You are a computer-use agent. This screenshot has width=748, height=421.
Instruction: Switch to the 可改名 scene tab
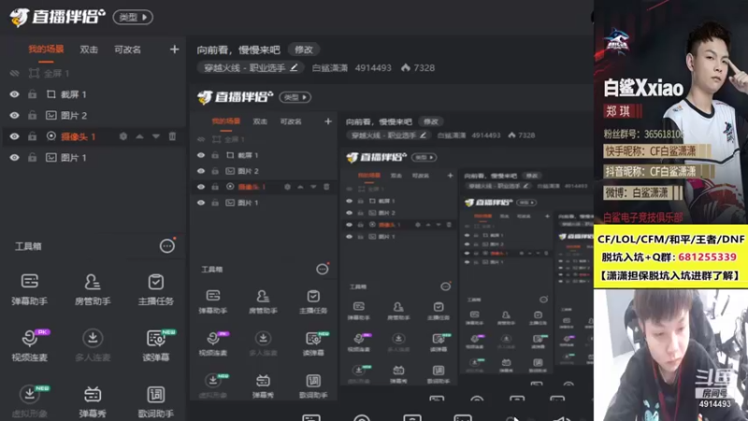pyautogui.click(x=127, y=50)
